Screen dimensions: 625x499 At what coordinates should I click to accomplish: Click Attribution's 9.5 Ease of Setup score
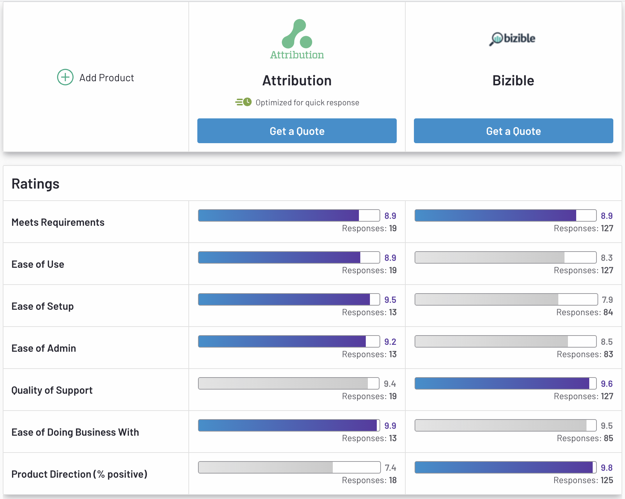click(390, 300)
